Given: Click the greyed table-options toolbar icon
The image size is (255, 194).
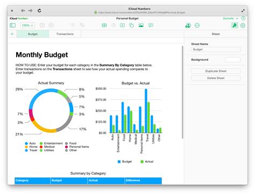Looking at the screenshot, I should (82, 25).
